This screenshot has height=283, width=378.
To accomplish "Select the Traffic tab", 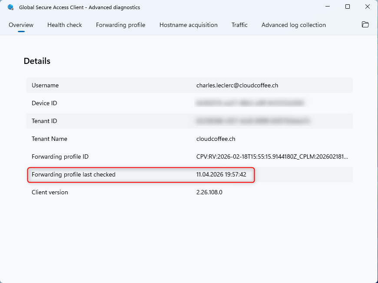I will pos(239,25).
